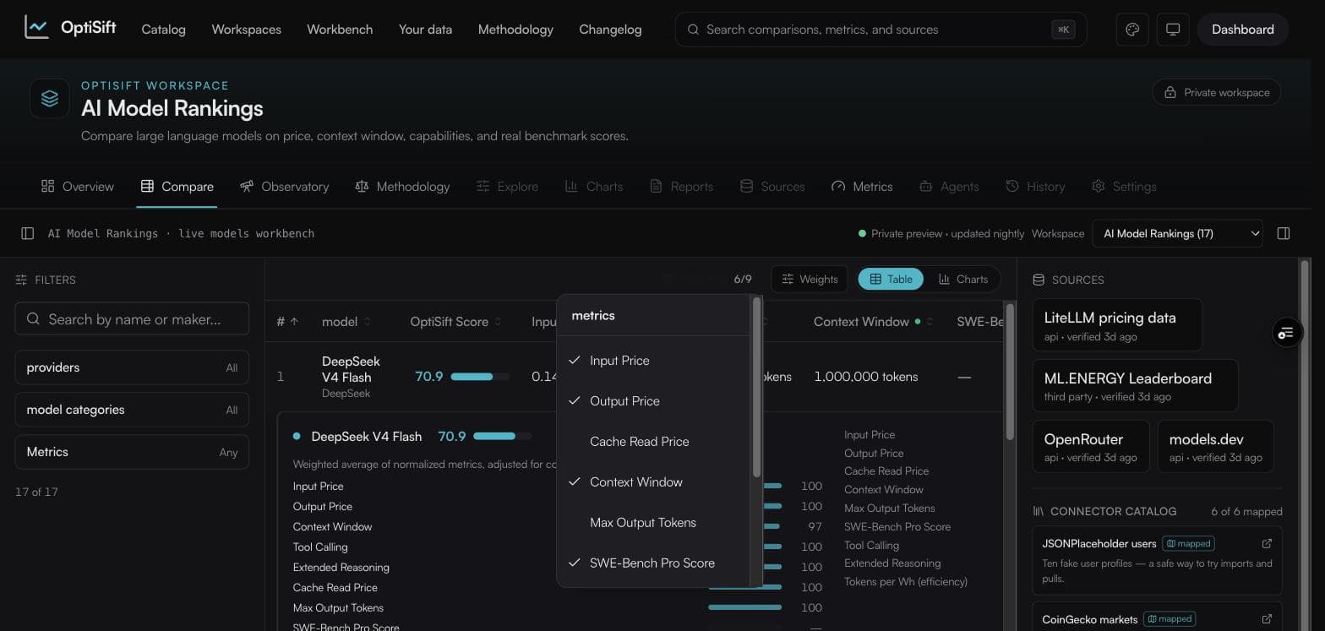Open the theme palette icon button

(1132, 30)
